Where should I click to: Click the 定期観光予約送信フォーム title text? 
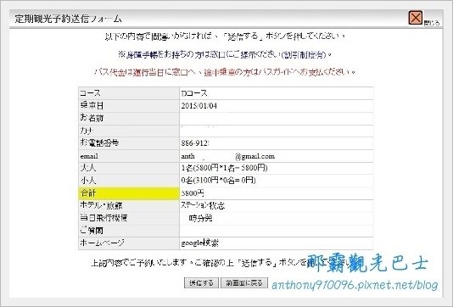(68, 19)
